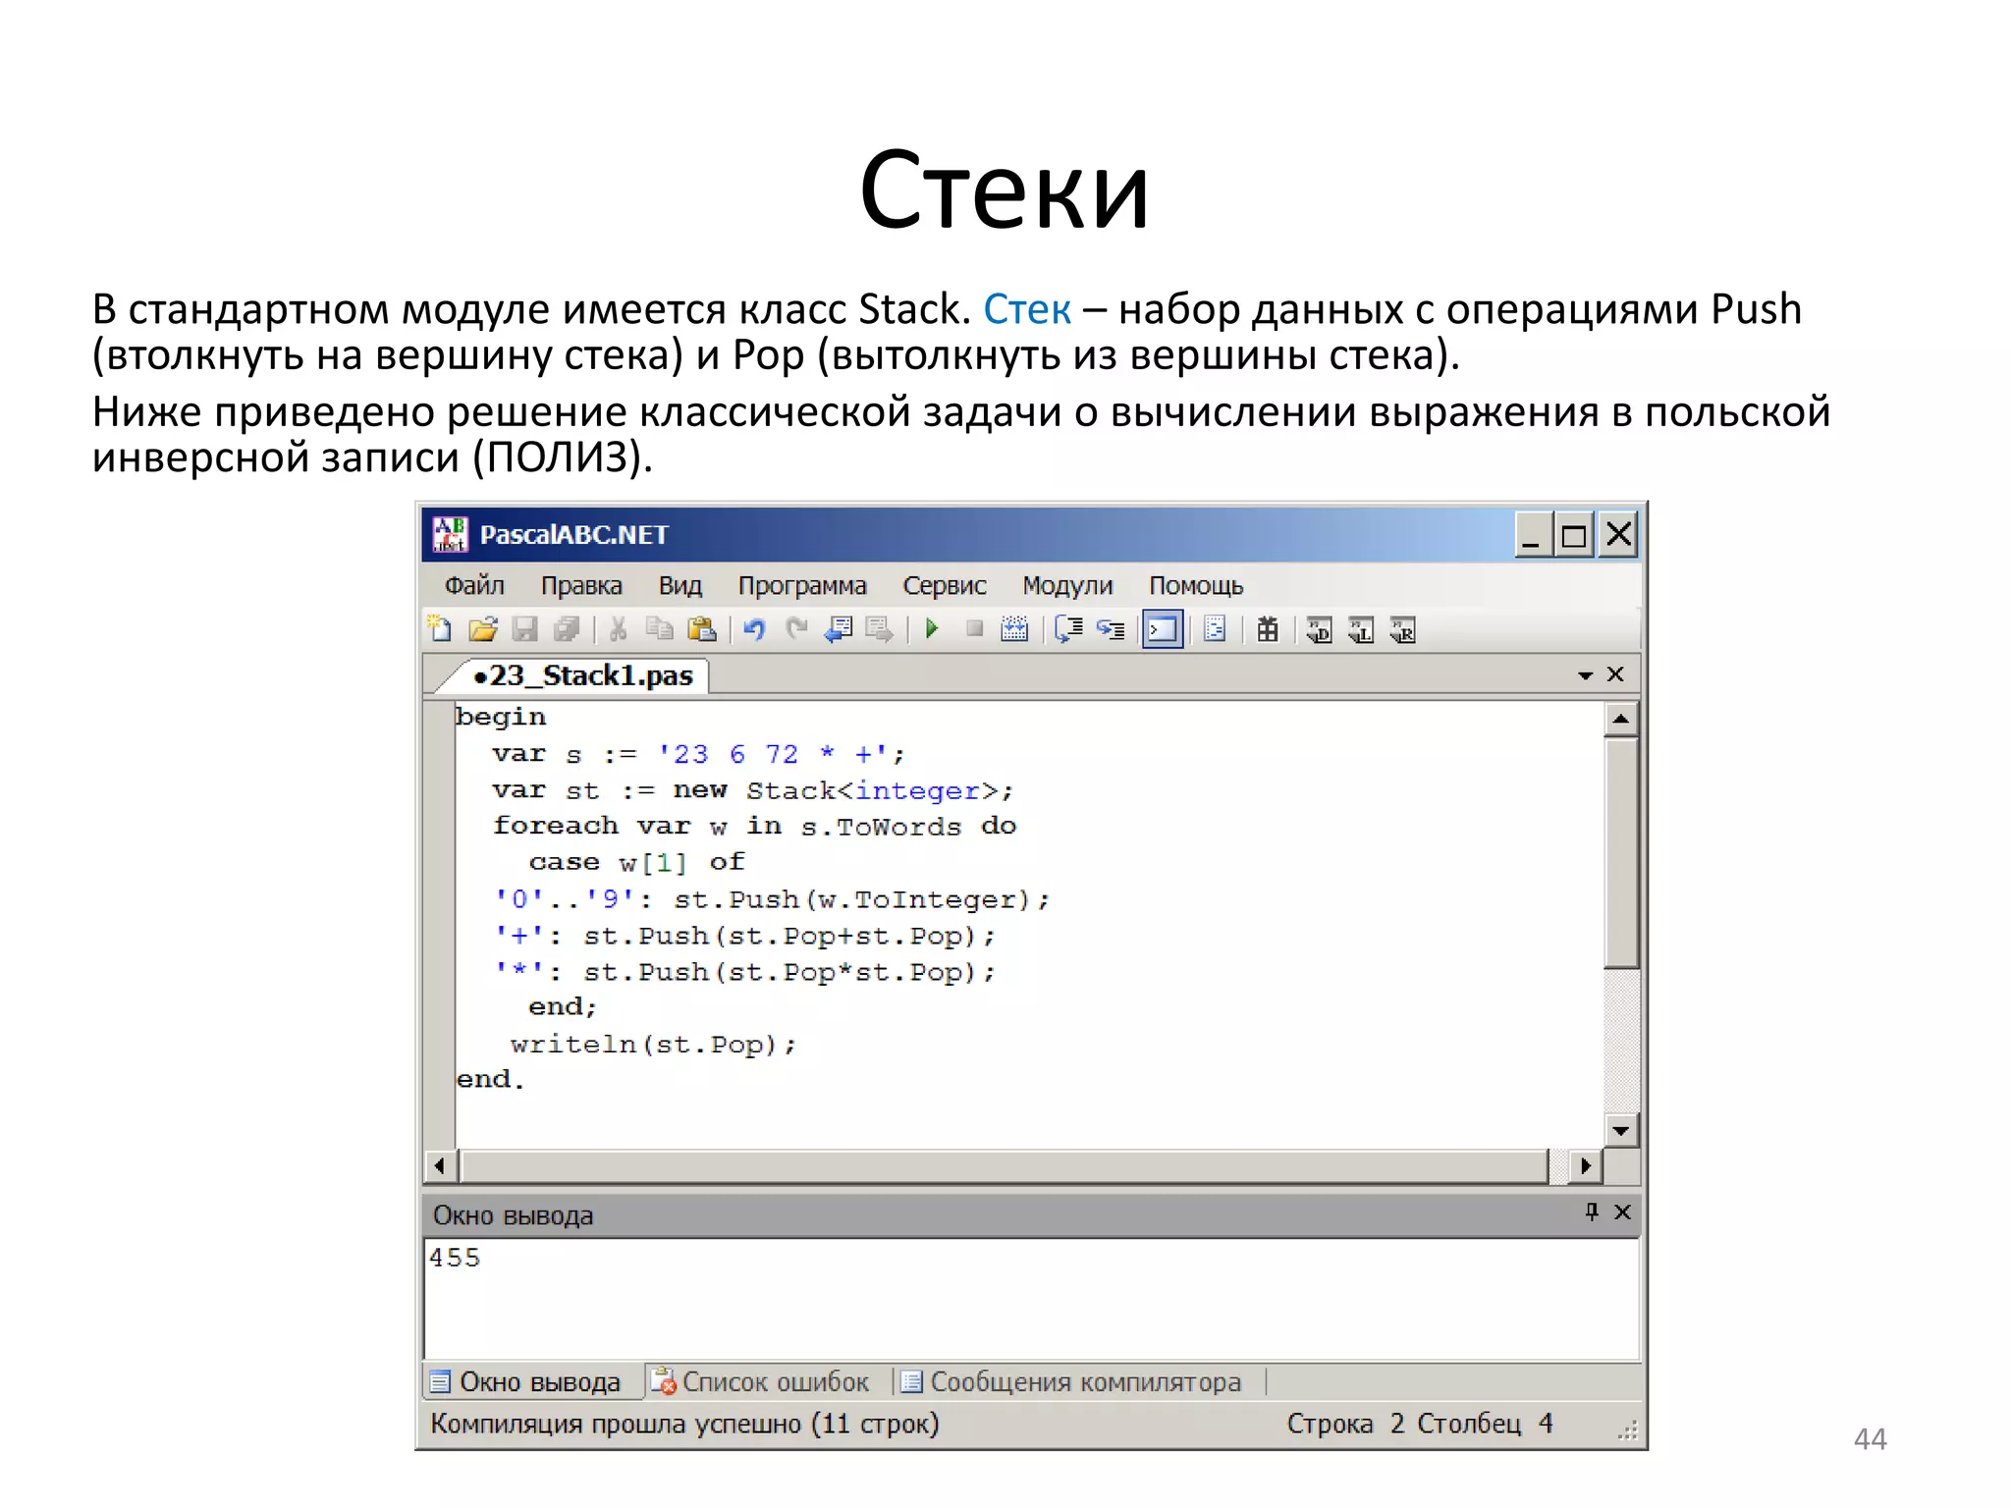The height and width of the screenshot is (1508, 2011).
Task: Open the Сервис menu
Action: [944, 586]
